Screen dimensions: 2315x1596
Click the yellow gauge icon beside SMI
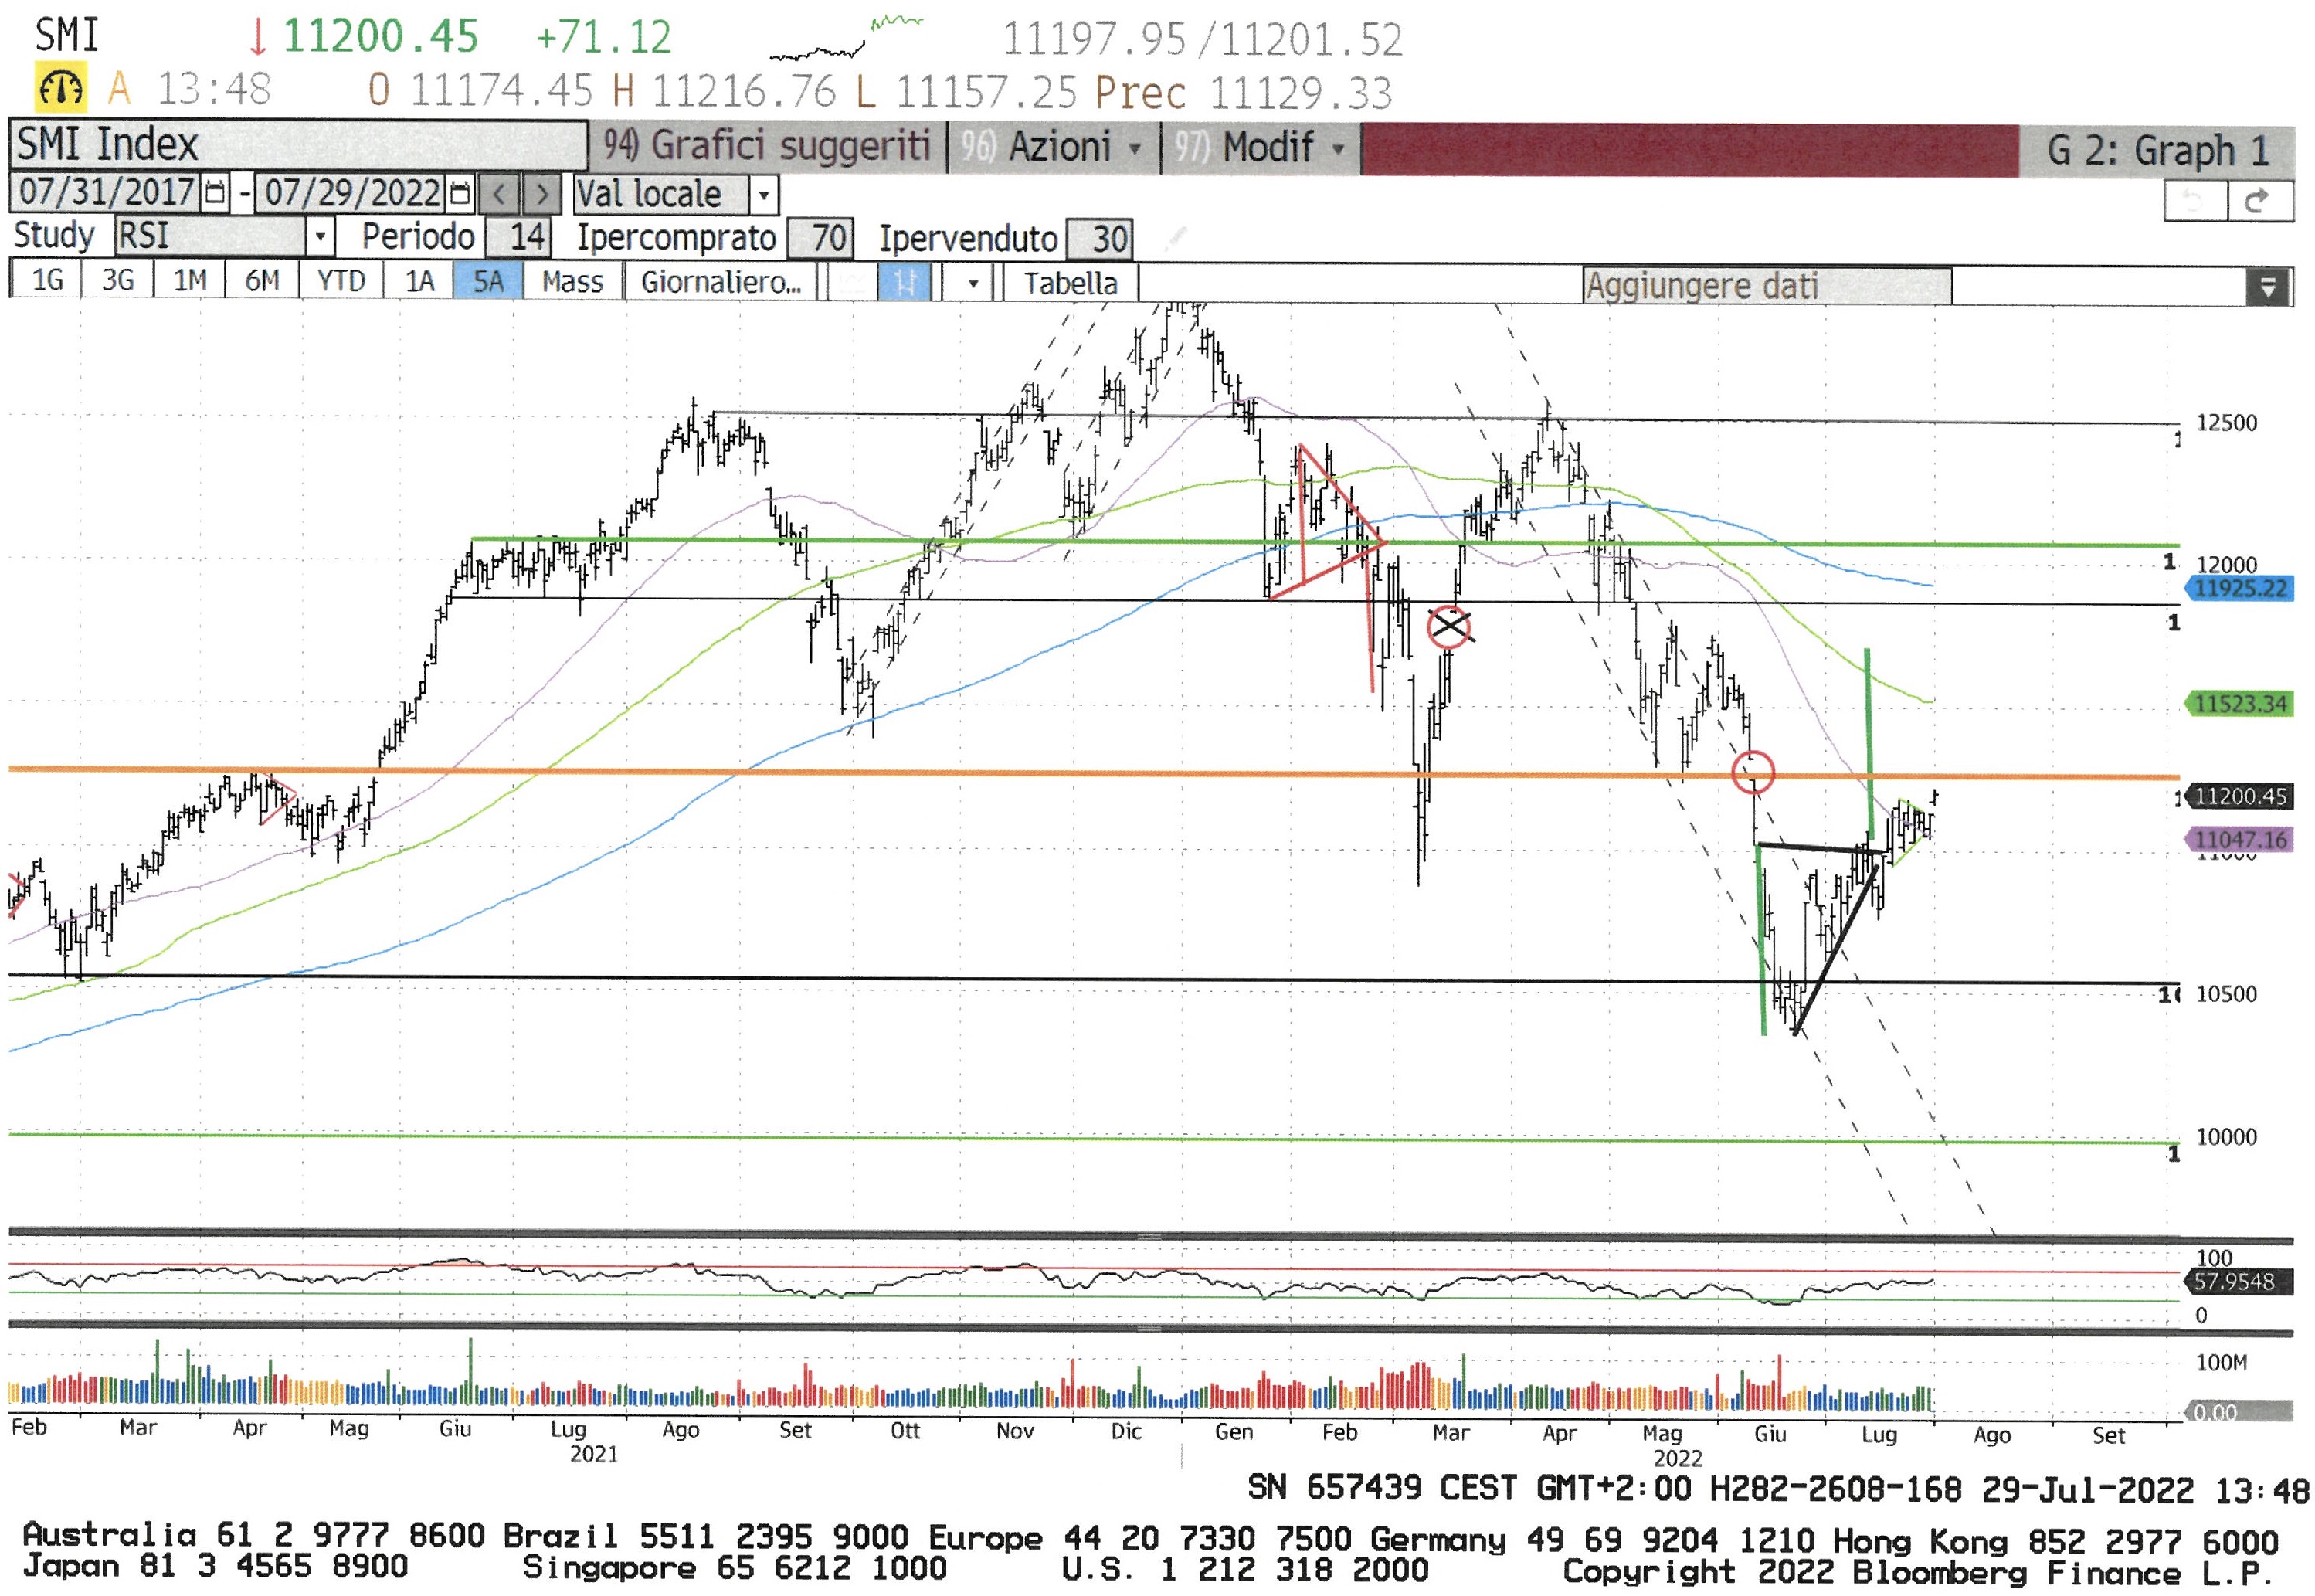(60, 87)
